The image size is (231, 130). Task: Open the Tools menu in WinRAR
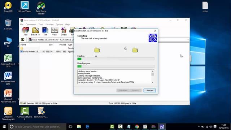41,25
